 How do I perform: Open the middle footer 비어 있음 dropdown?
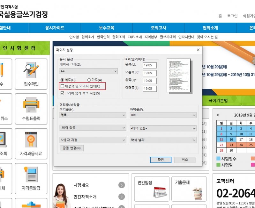pos(163,128)
